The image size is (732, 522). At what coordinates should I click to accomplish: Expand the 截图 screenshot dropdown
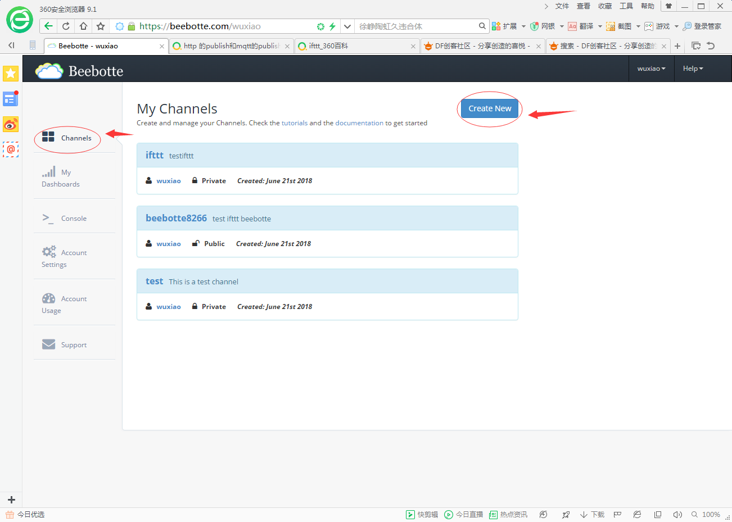[x=638, y=26]
